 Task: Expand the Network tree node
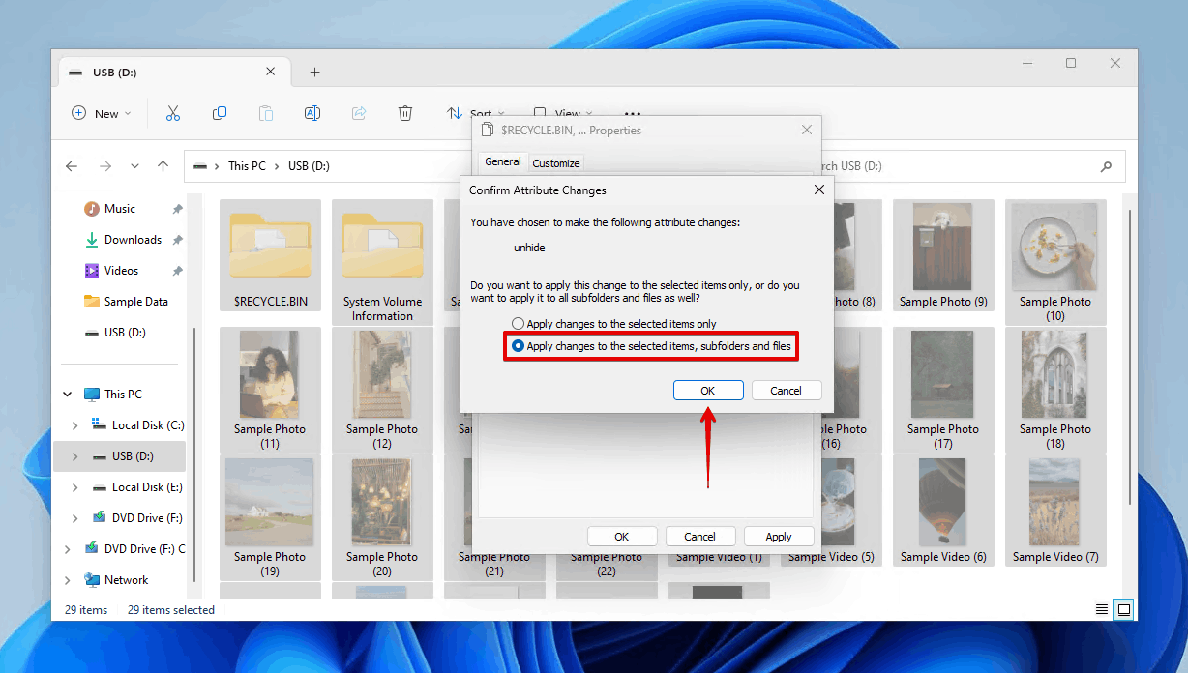pyautogui.click(x=67, y=580)
